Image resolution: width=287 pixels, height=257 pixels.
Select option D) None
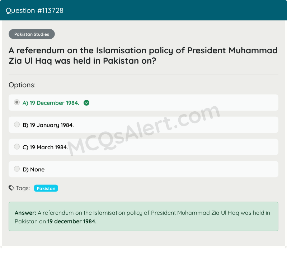[x=33, y=169]
